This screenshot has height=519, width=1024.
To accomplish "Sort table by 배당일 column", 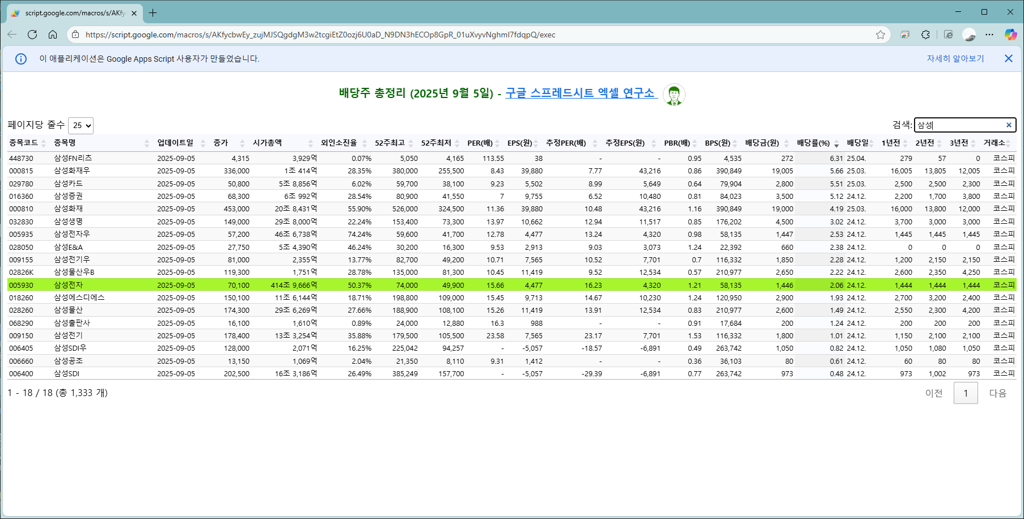I will tap(860, 143).
